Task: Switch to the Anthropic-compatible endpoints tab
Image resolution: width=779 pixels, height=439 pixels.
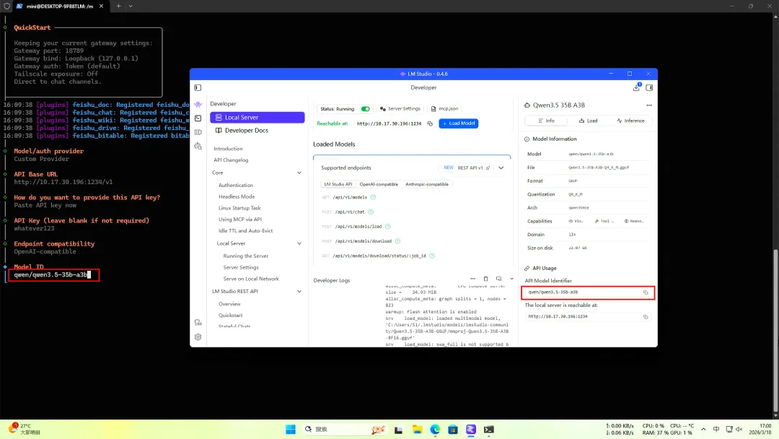Action: [427, 184]
